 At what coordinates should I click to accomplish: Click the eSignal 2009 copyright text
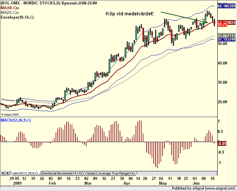10,114
